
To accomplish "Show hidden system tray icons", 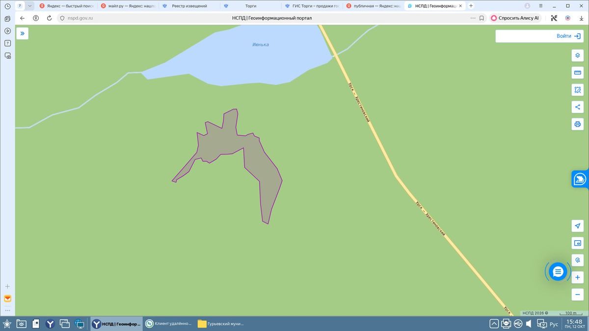I will pos(494,324).
